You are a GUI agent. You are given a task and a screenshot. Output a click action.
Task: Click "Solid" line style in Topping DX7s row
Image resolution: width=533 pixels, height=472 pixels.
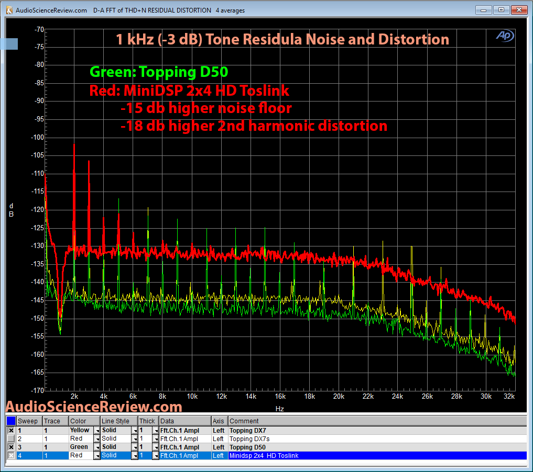(116, 439)
